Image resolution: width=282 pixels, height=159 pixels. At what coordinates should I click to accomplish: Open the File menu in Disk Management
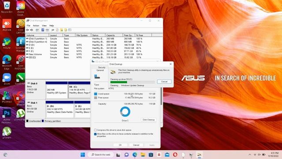point(28,26)
